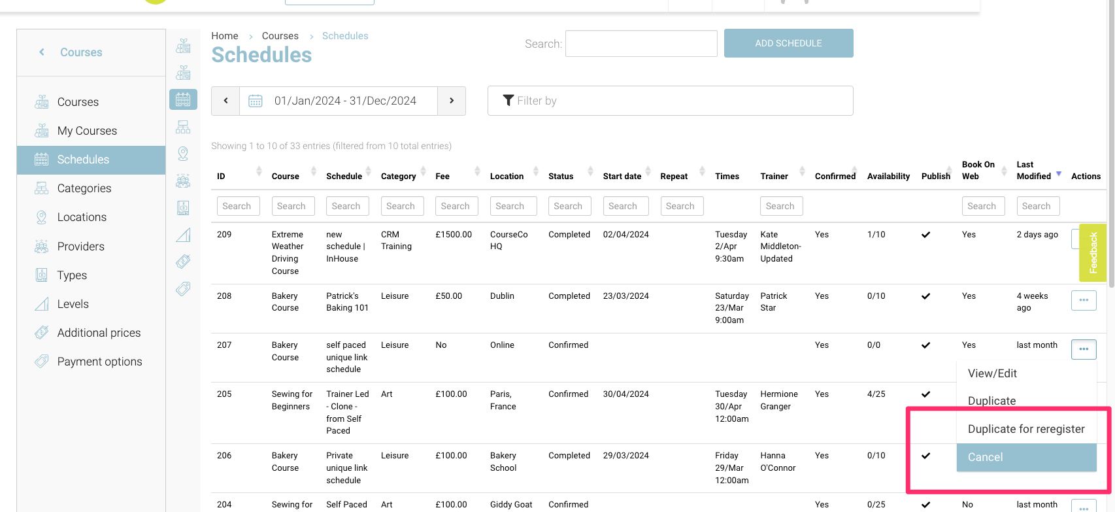Click the calendar icon in the date range picker
The width and height of the screenshot is (1115, 512).
point(256,101)
